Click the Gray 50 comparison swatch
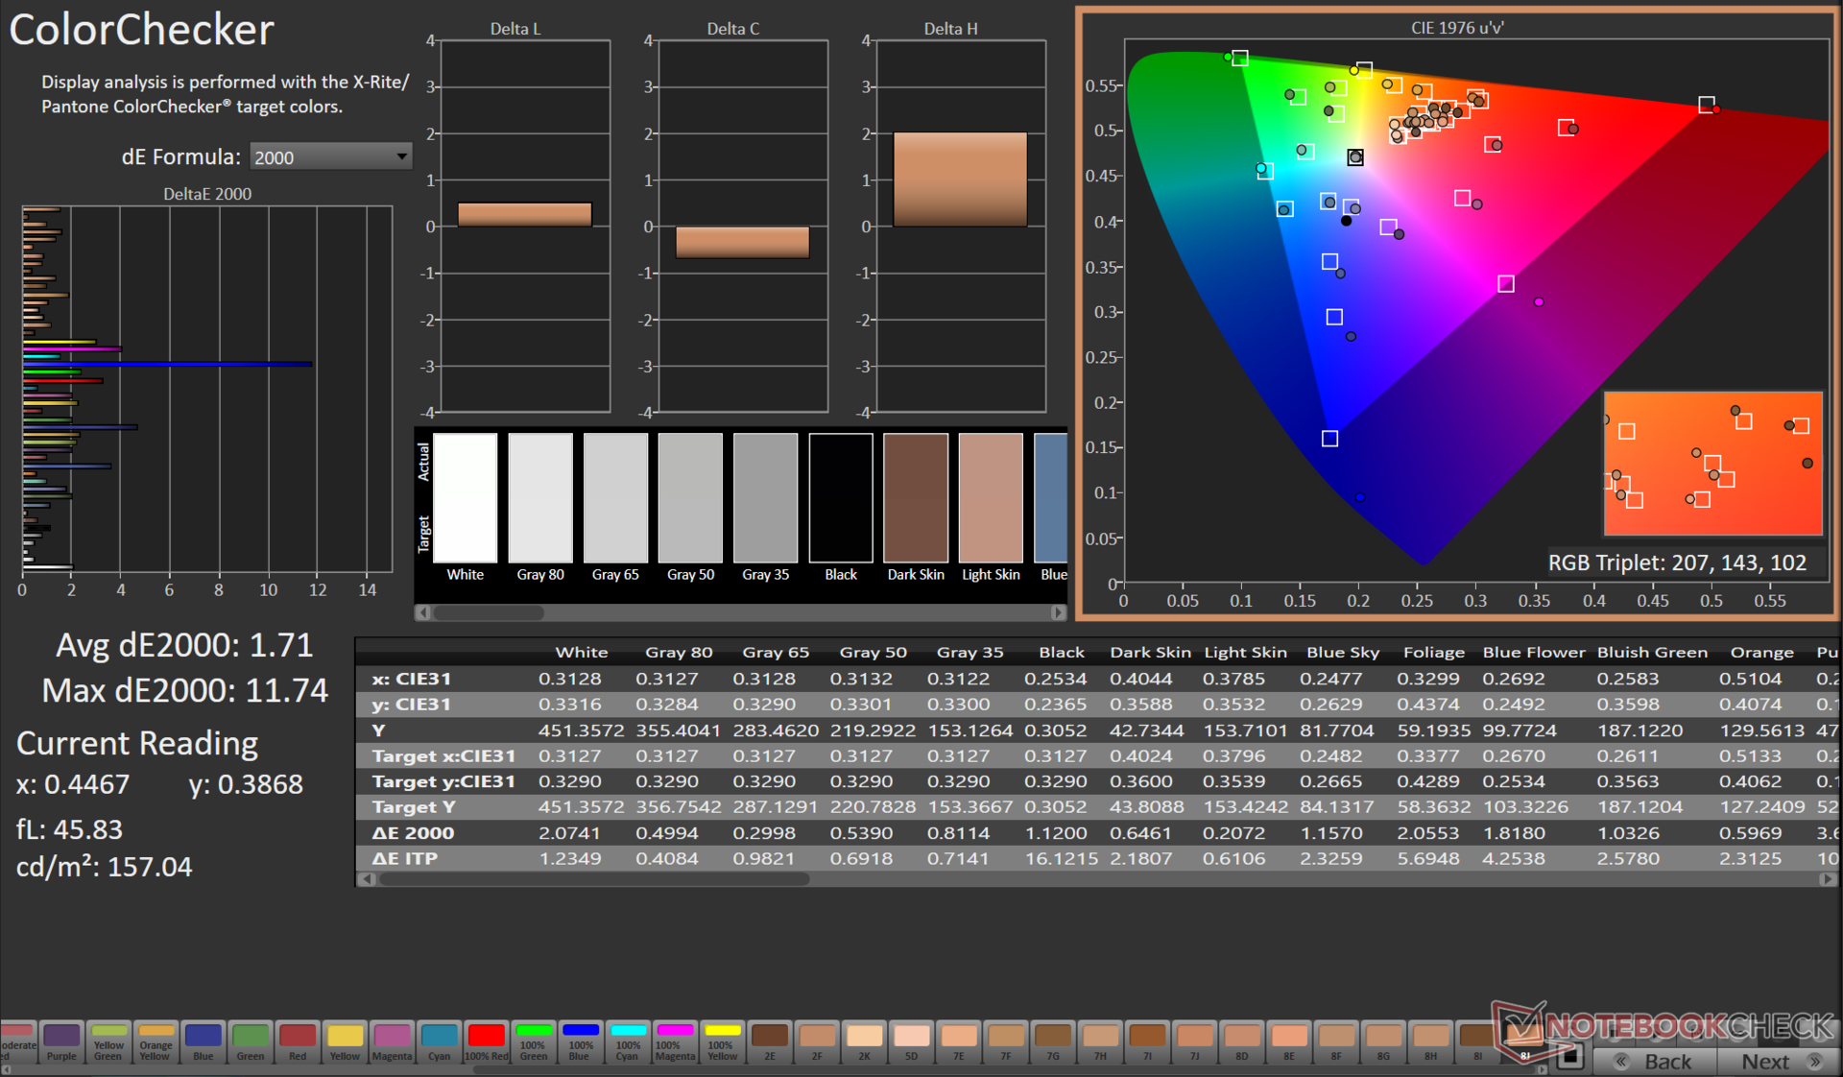The height and width of the screenshot is (1077, 1843). tap(690, 498)
